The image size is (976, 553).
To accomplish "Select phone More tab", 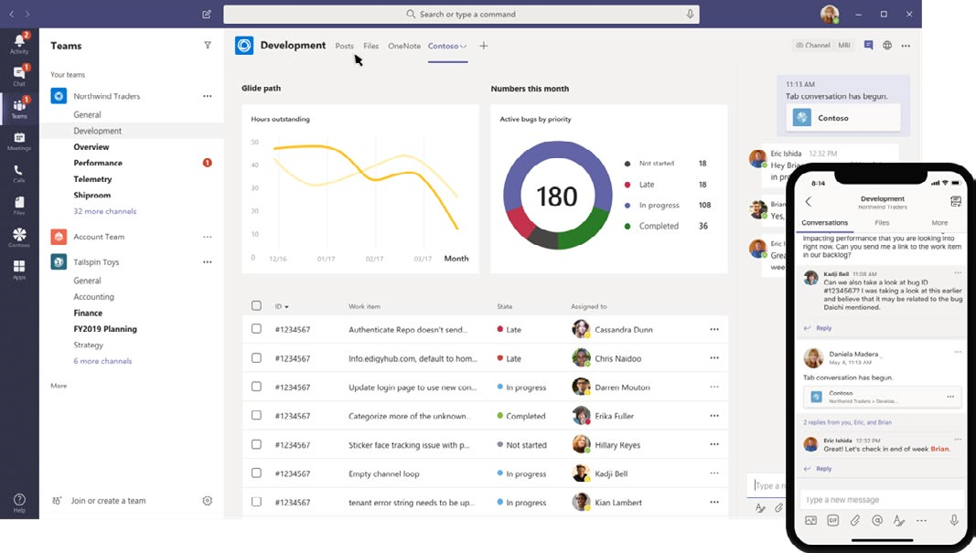I will (x=939, y=223).
